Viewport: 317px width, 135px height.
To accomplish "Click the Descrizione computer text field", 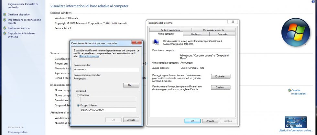I will click(205, 50).
